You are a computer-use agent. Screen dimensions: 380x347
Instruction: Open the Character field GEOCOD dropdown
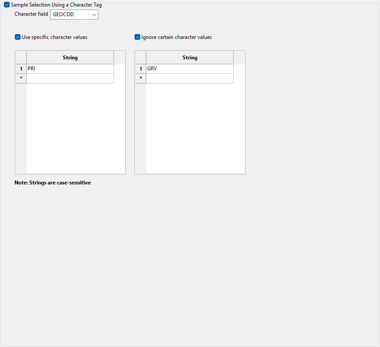point(74,14)
